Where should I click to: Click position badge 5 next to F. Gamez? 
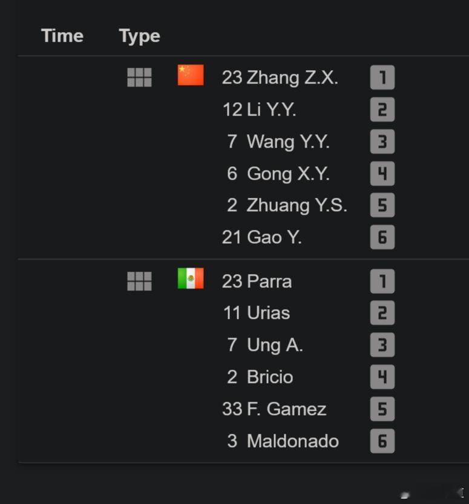(x=382, y=409)
